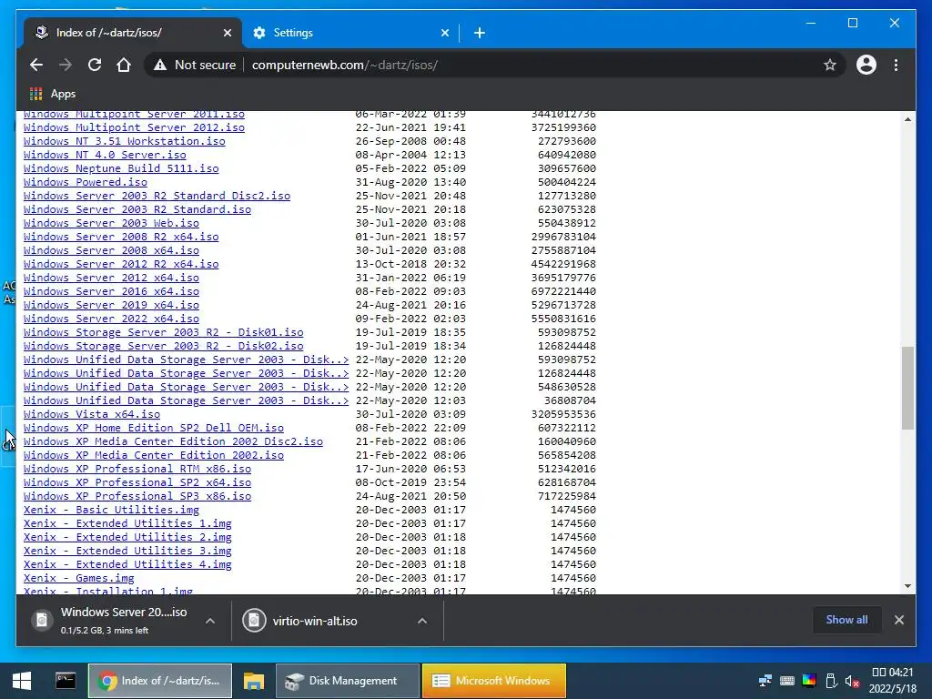The height and width of the screenshot is (699, 932).
Task: Click the muted volume tray icon
Action: 852,681
